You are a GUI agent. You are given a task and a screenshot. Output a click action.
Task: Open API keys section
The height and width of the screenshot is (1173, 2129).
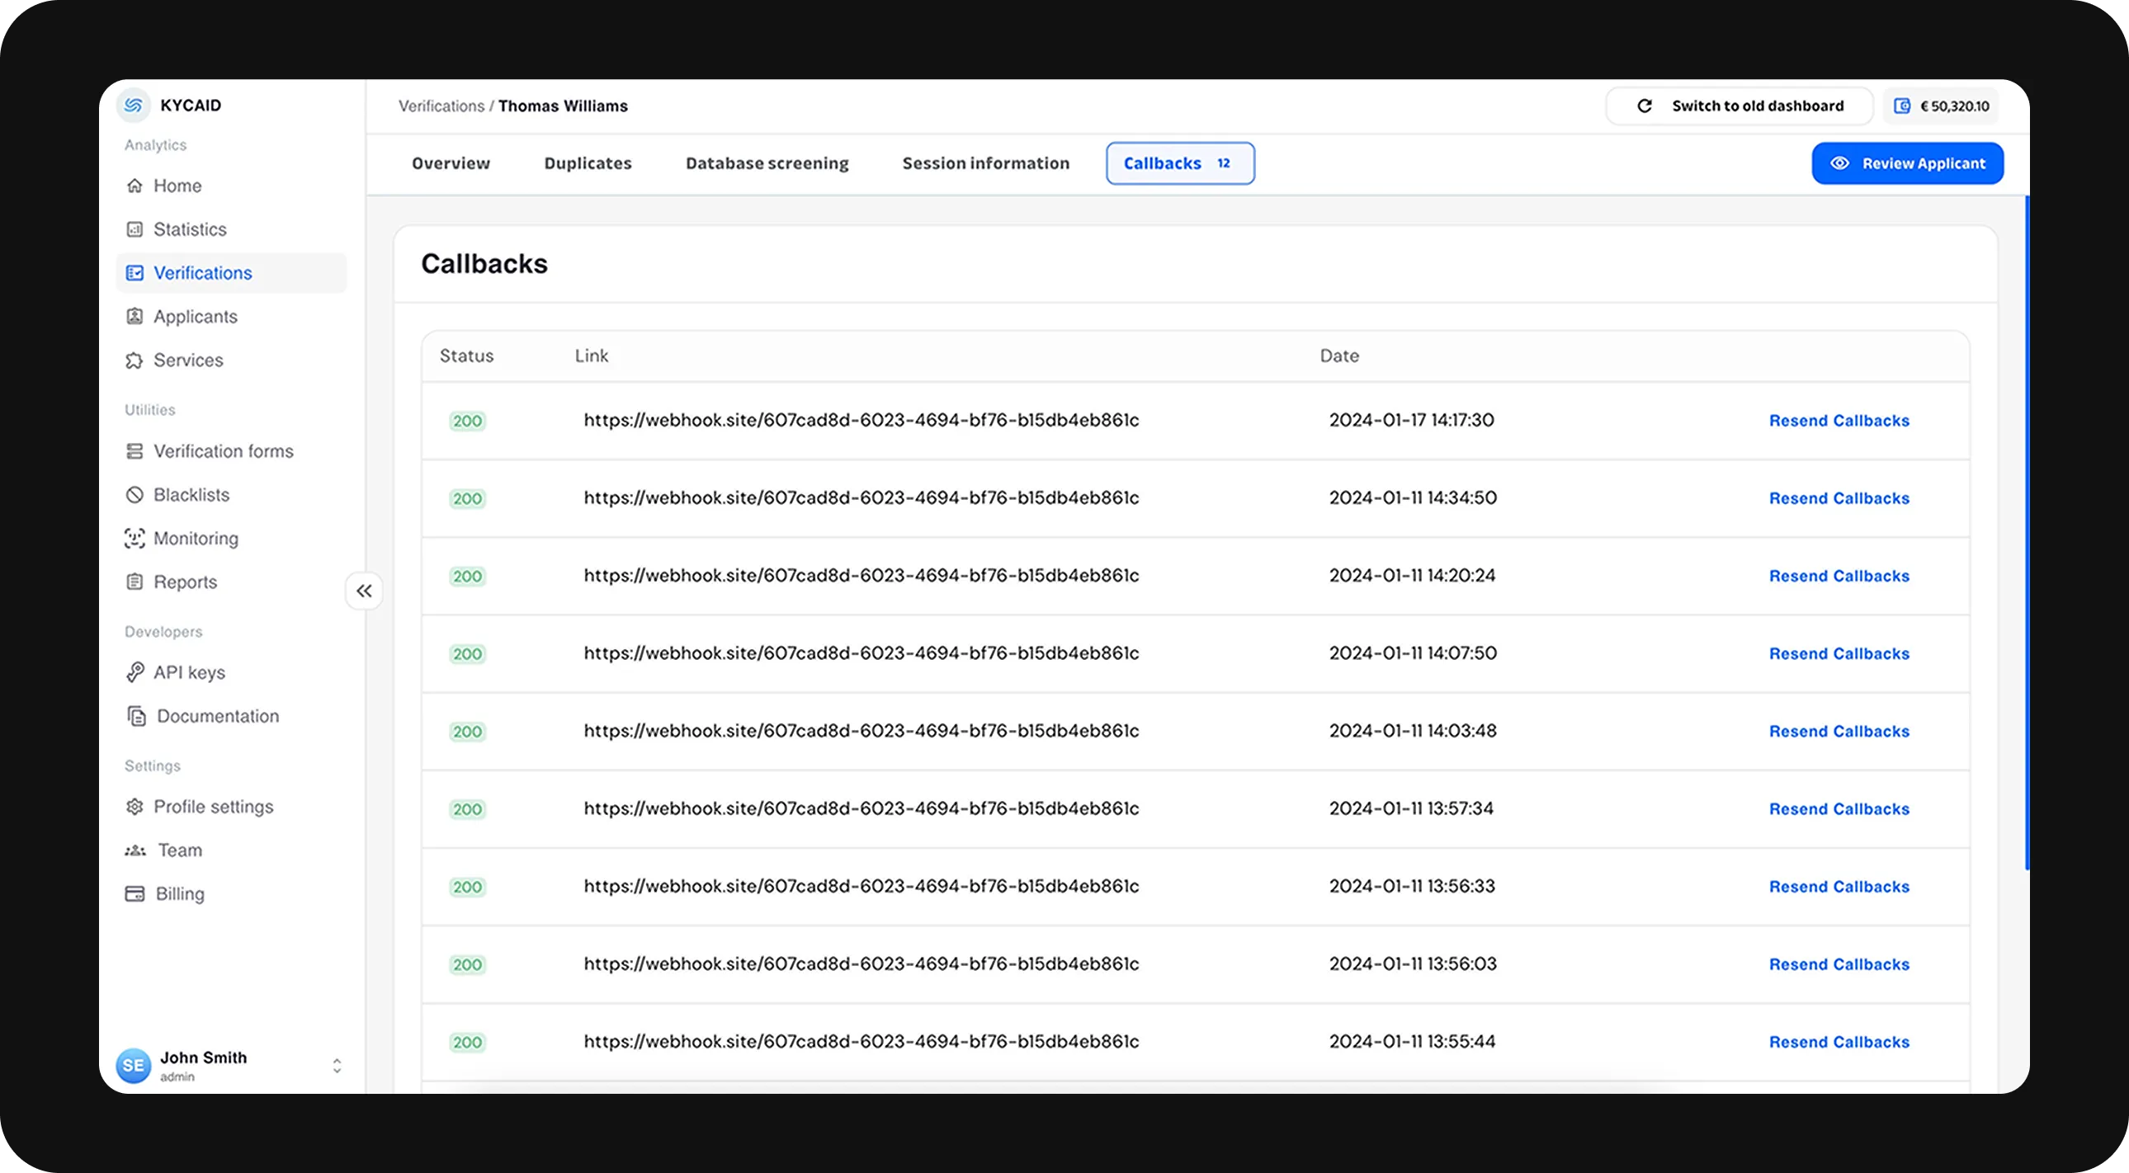188,671
